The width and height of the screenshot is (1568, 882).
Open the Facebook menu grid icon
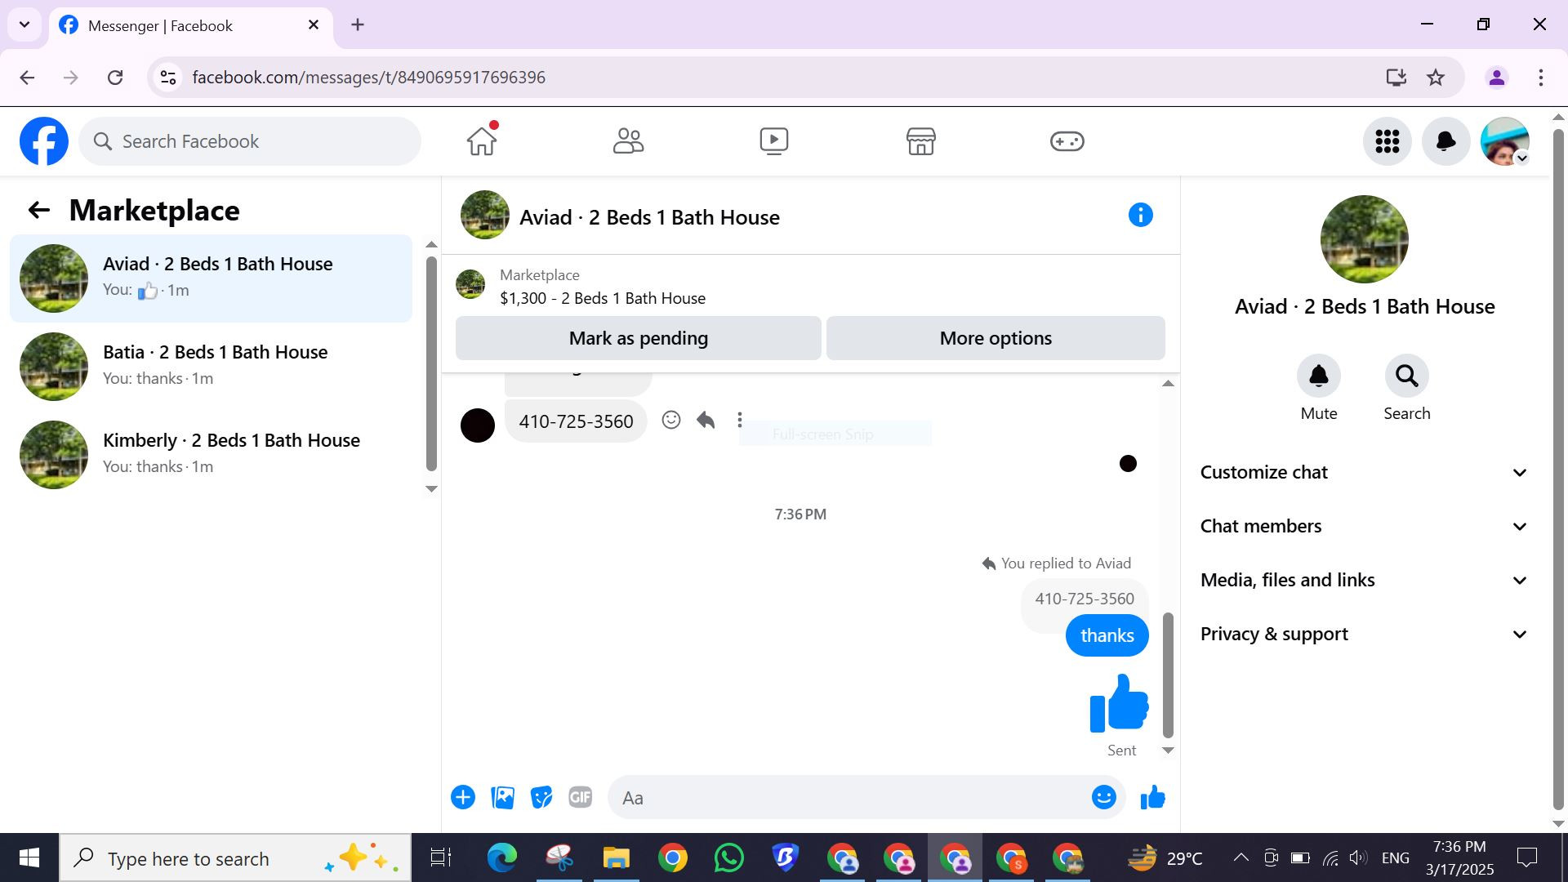(1387, 141)
